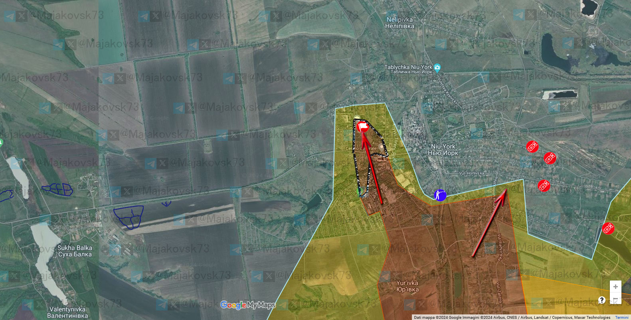Click the red flag marker
Viewport: 631px width, 320px height.
coord(363,127)
